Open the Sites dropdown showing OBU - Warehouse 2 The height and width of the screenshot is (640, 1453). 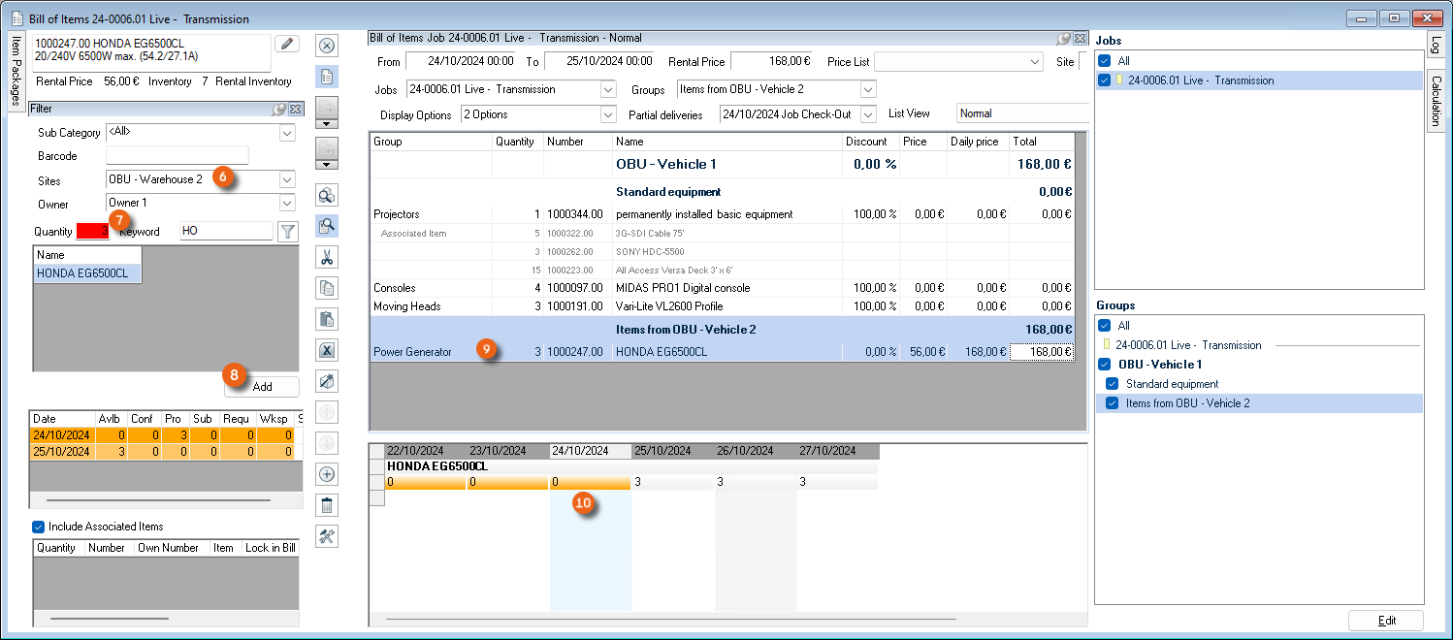286,179
